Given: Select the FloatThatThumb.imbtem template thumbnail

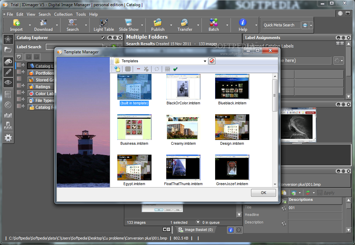Looking at the screenshot, I should [183, 168].
